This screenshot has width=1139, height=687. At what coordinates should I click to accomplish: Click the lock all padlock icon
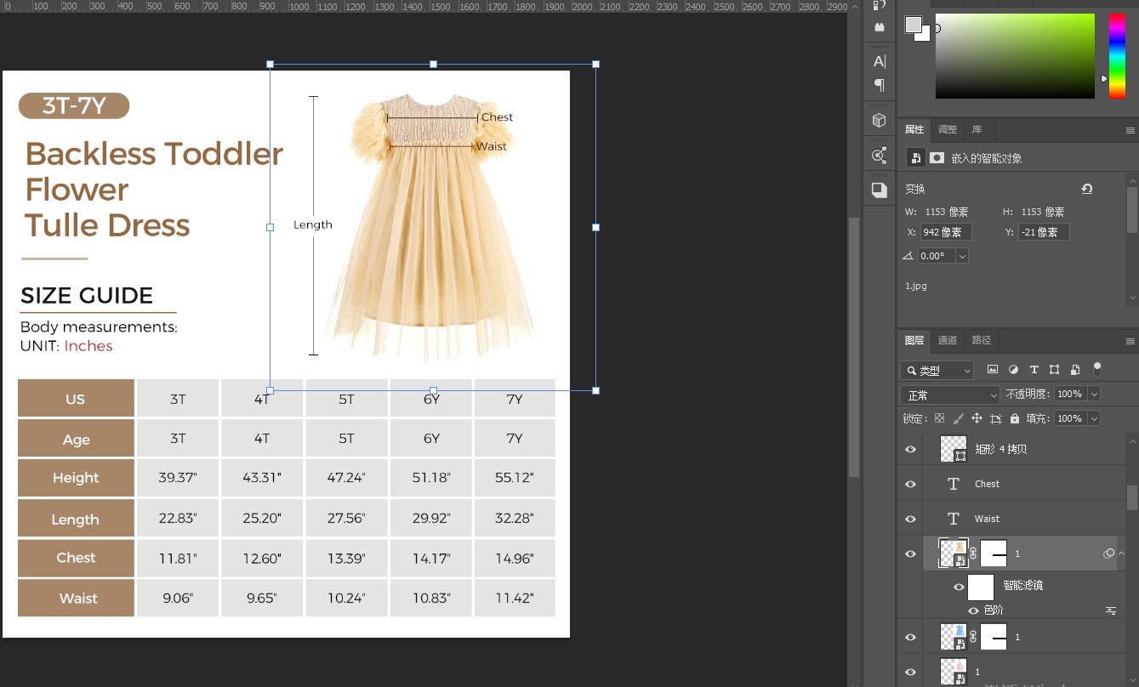[1014, 418]
